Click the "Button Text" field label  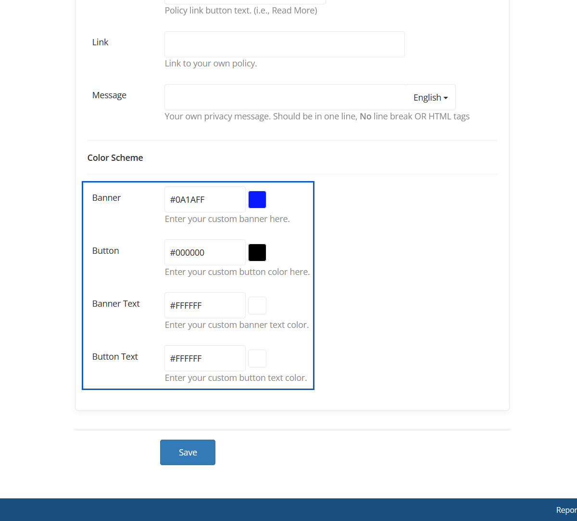(115, 357)
